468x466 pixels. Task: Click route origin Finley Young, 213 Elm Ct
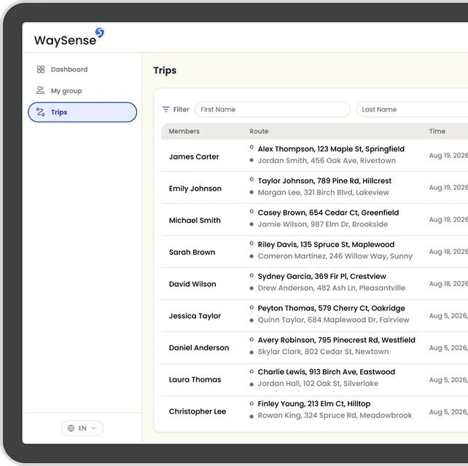[x=314, y=403]
